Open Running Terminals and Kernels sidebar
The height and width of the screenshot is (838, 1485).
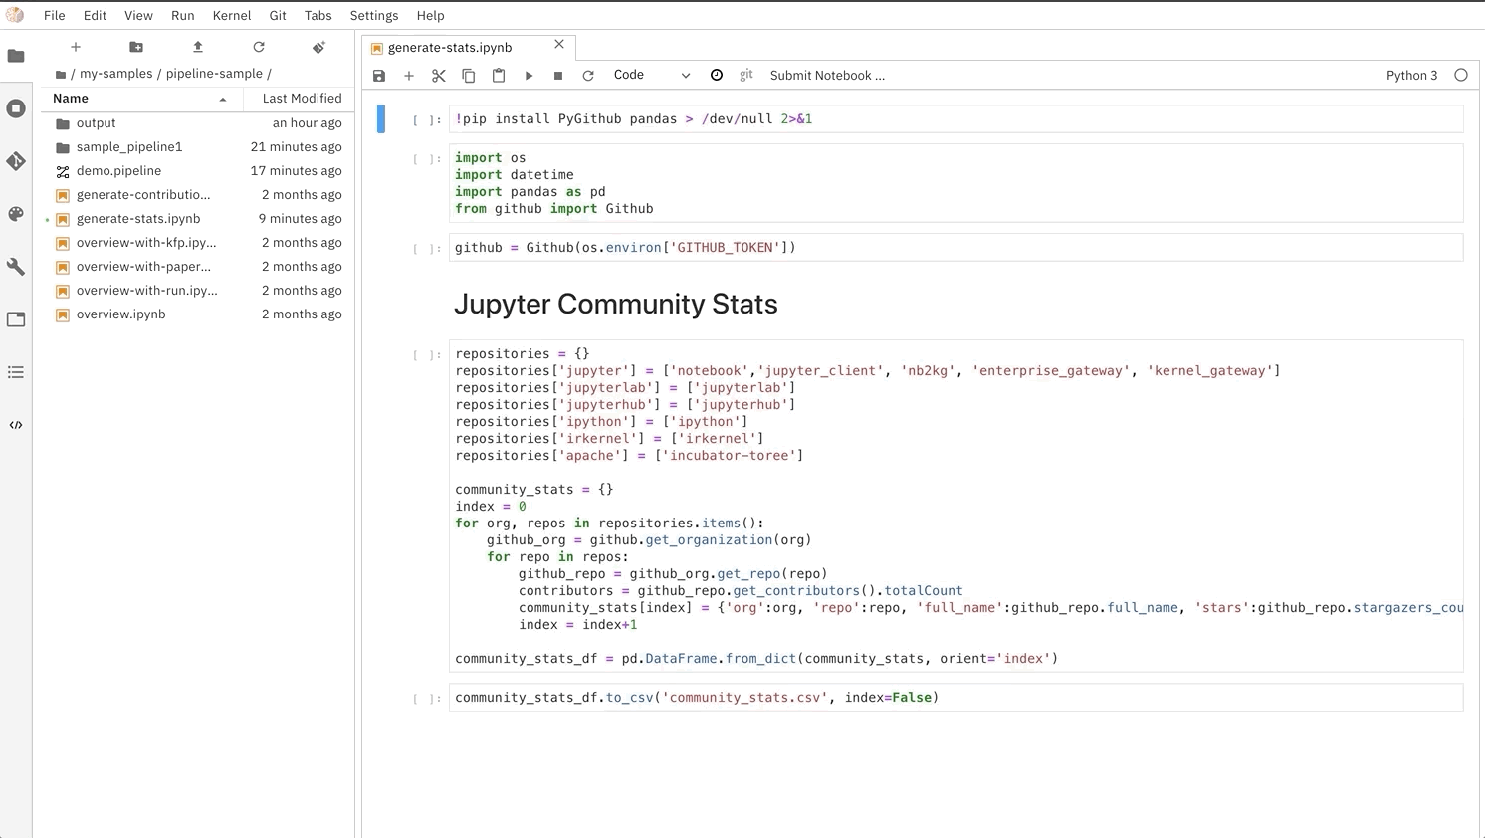16,108
